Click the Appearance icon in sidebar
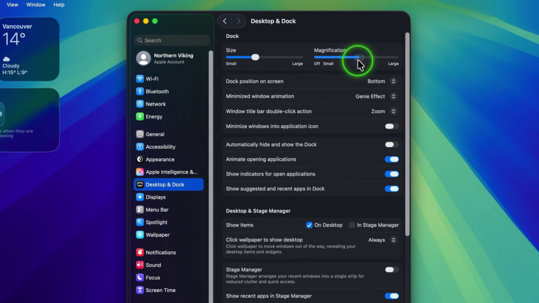The image size is (539, 303). coord(139,159)
